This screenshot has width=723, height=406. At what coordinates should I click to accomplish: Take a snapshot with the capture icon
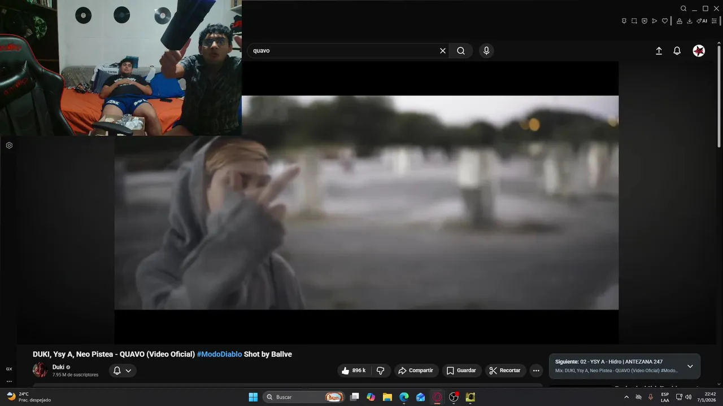[x=634, y=21]
